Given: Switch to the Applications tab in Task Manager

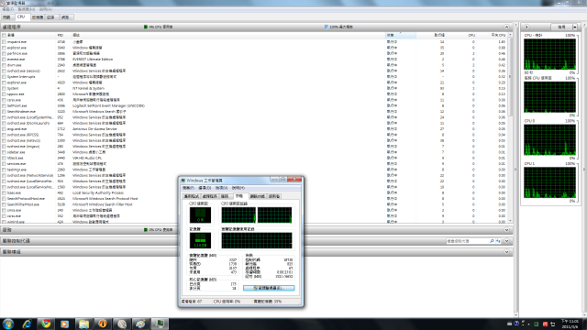Looking at the screenshot, I should tap(192, 196).
